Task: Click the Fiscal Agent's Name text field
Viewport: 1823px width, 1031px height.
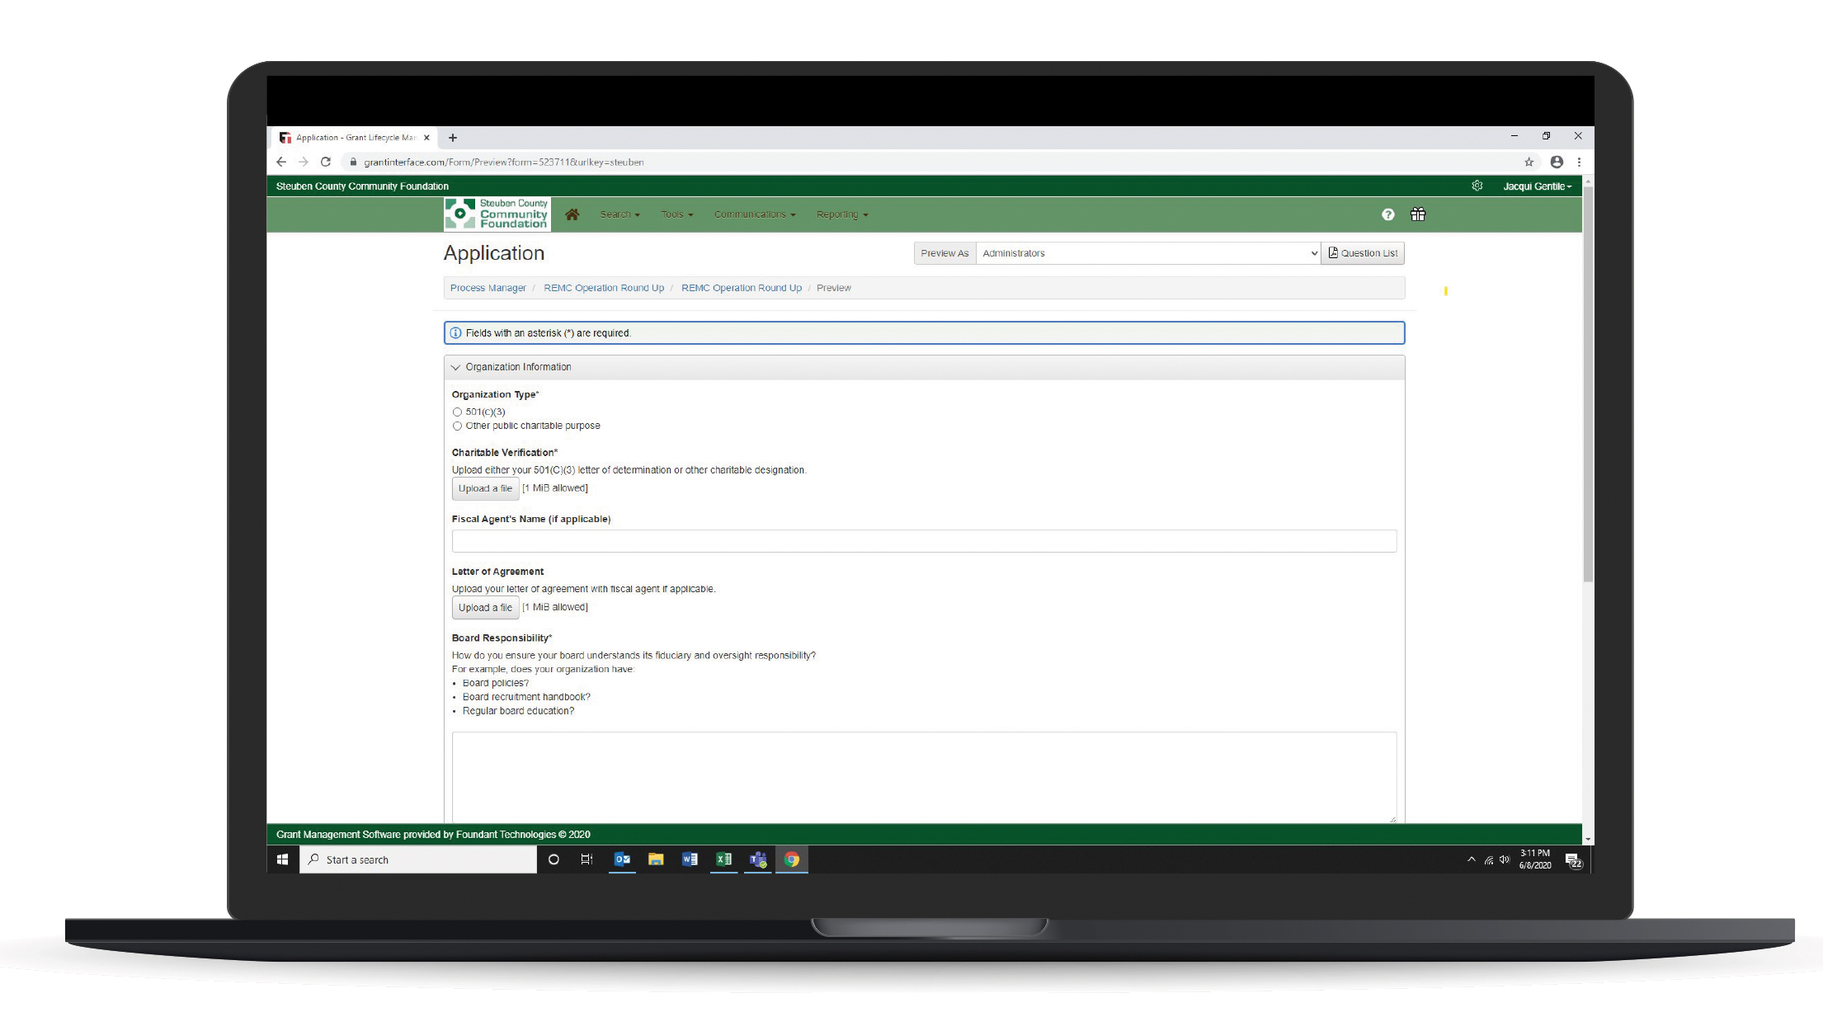Action: coord(923,541)
